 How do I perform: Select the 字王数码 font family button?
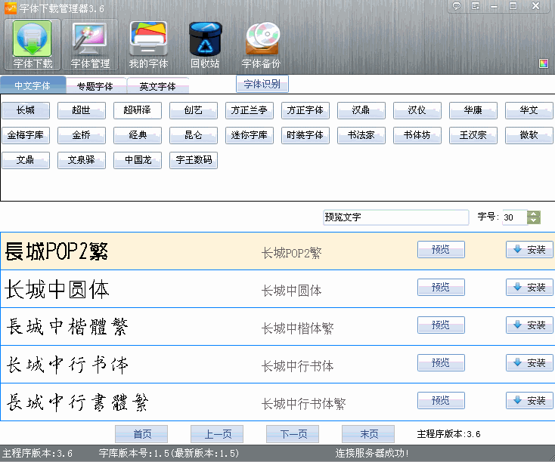[x=194, y=160]
